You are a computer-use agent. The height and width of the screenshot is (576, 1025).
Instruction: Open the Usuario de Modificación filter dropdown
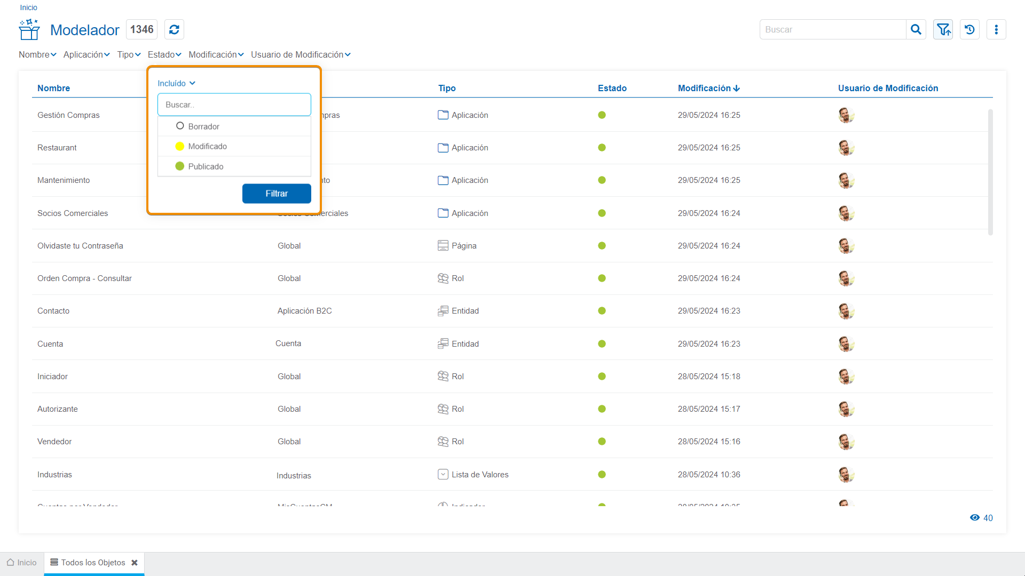[301, 54]
